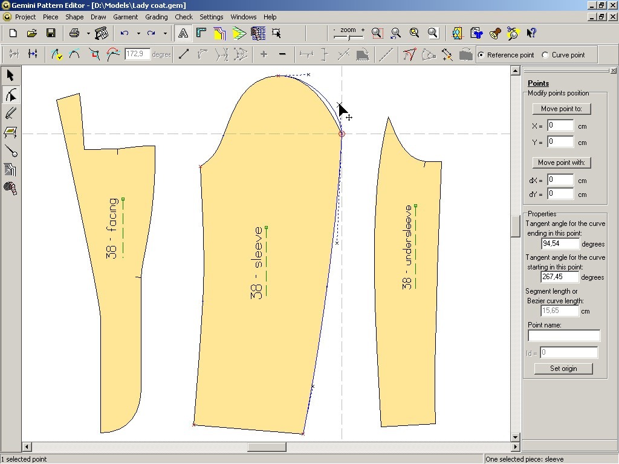Click the Print icon
This screenshot has width=619, height=464.
tap(74, 33)
